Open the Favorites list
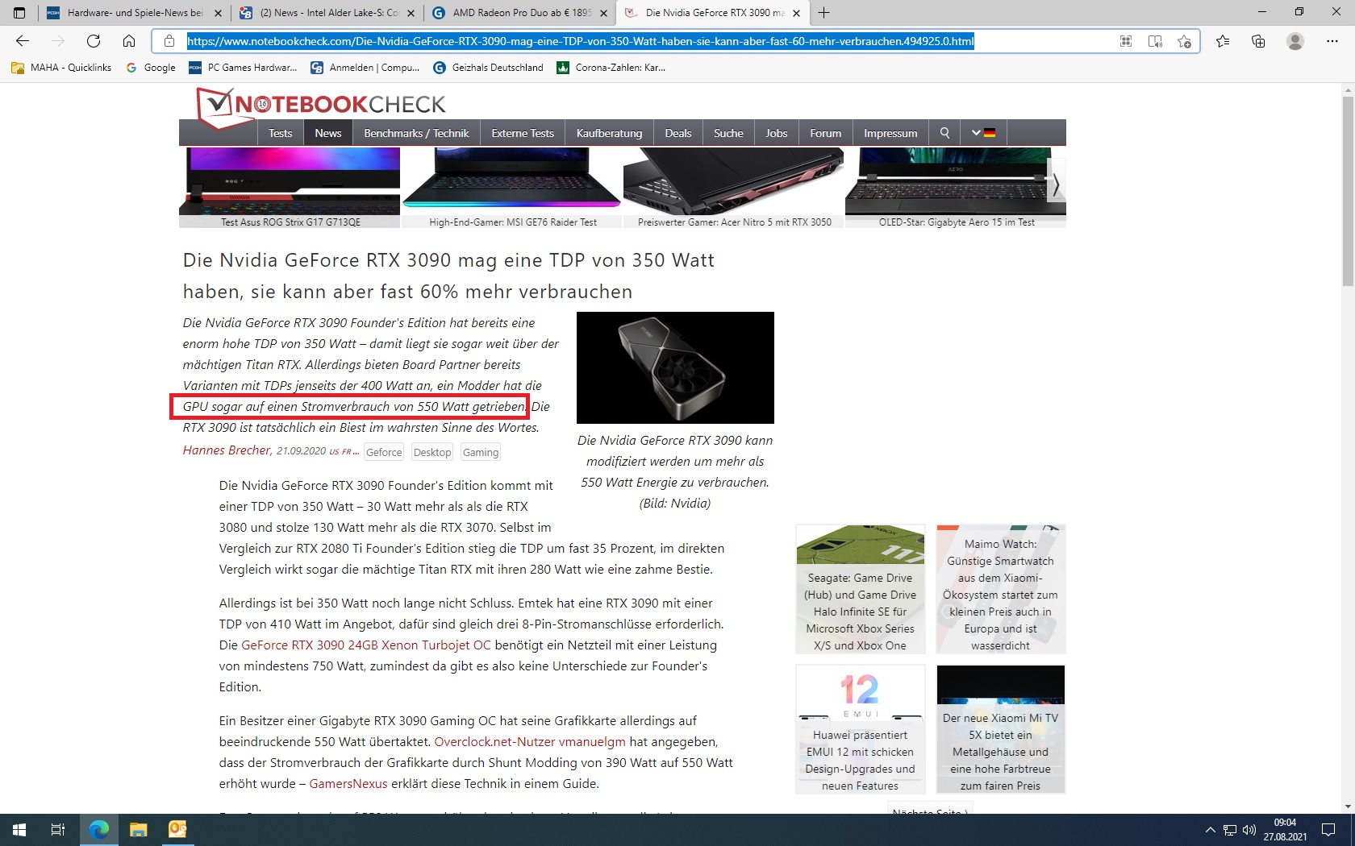 pos(1223,41)
